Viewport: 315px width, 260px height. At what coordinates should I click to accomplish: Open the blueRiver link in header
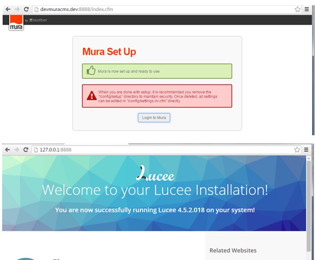pos(38,20)
